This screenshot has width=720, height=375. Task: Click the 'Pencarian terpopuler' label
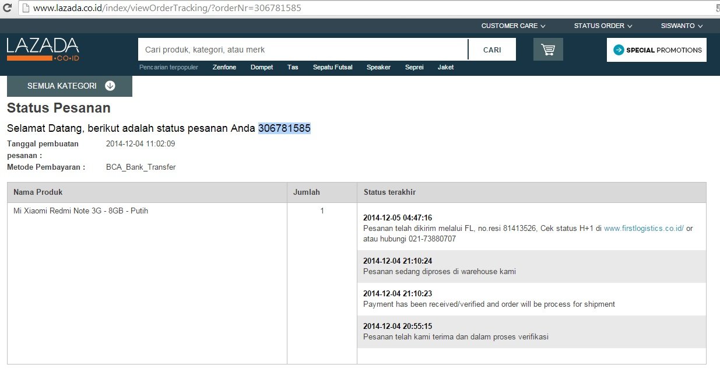(168, 67)
